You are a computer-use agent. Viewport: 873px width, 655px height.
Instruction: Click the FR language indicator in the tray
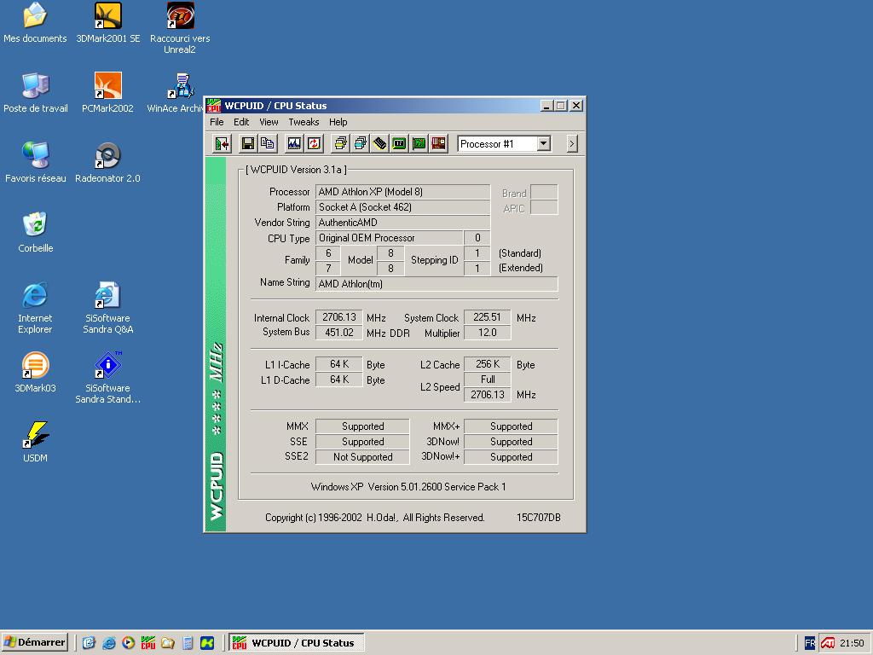click(x=810, y=643)
